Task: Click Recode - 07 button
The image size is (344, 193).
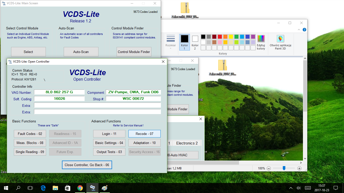Action: 145,134
